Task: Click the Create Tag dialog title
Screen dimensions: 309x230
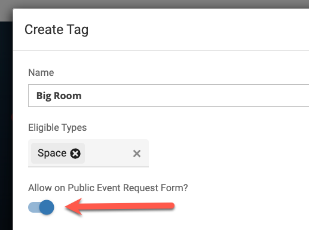Action: (x=56, y=30)
